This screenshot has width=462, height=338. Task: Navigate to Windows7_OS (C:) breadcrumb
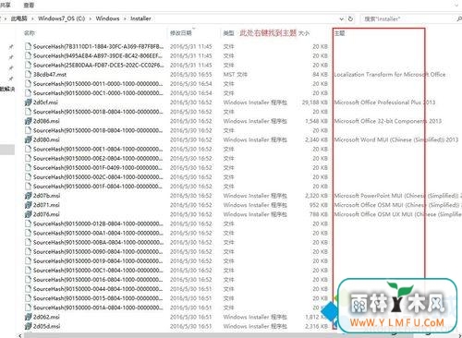(61, 18)
